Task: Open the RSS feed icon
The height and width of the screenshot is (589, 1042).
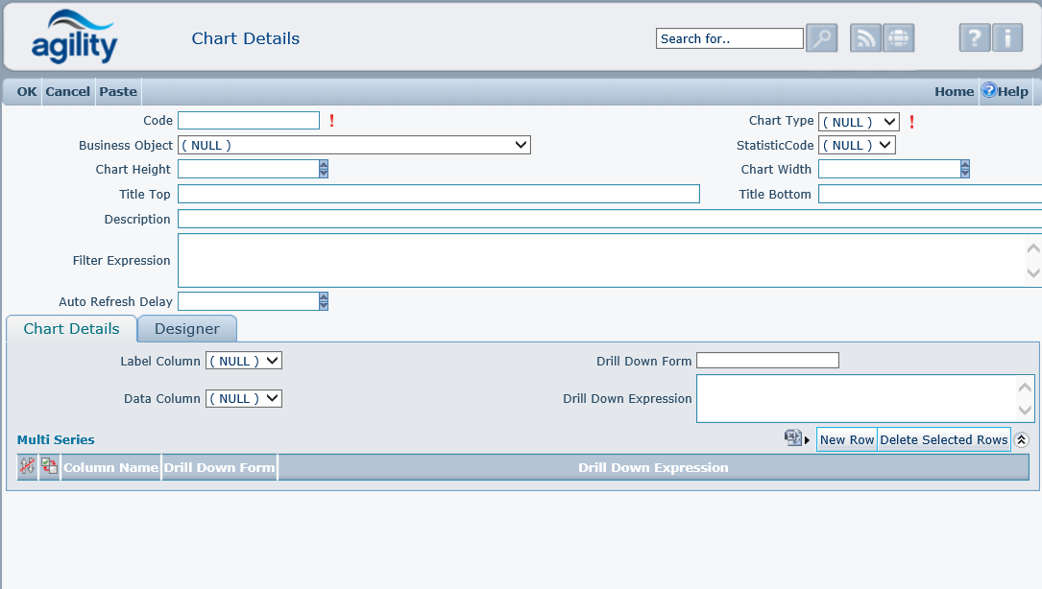Action: point(865,38)
